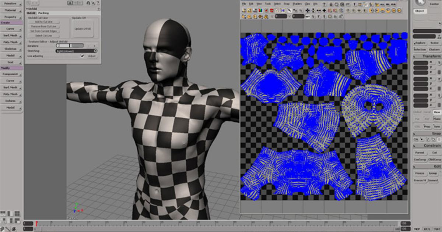The height and width of the screenshot is (232, 442).
Task: Expand the Primitive menu button
Action: tap(11, 4)
